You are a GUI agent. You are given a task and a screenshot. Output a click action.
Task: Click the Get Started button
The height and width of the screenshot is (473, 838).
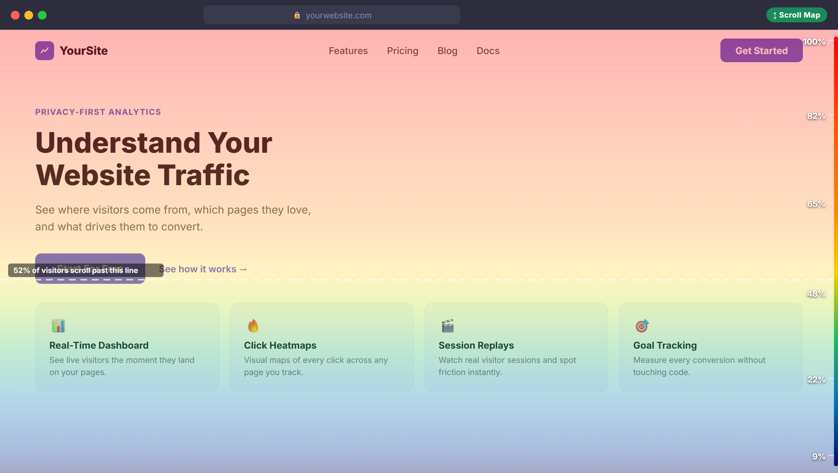tap(761, 50)
